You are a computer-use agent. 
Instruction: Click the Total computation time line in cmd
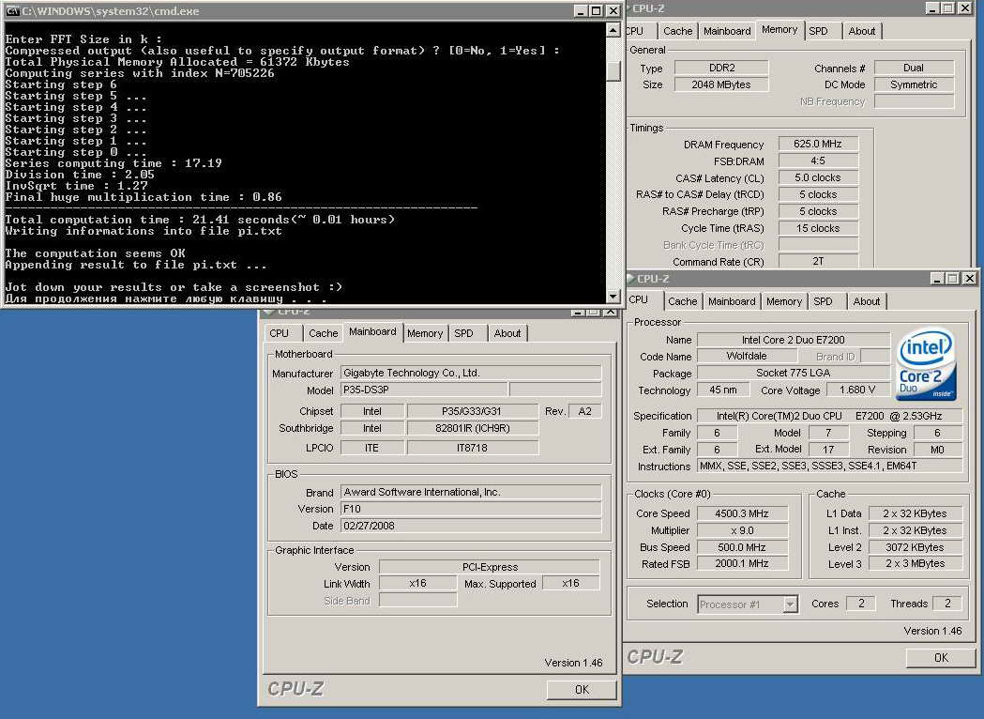(x=200, y=220)
